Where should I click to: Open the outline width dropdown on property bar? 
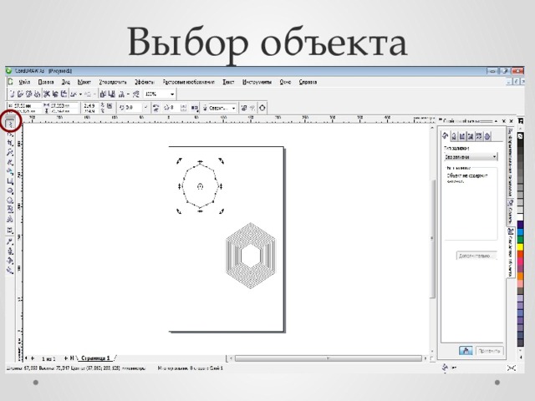point(234,108)
